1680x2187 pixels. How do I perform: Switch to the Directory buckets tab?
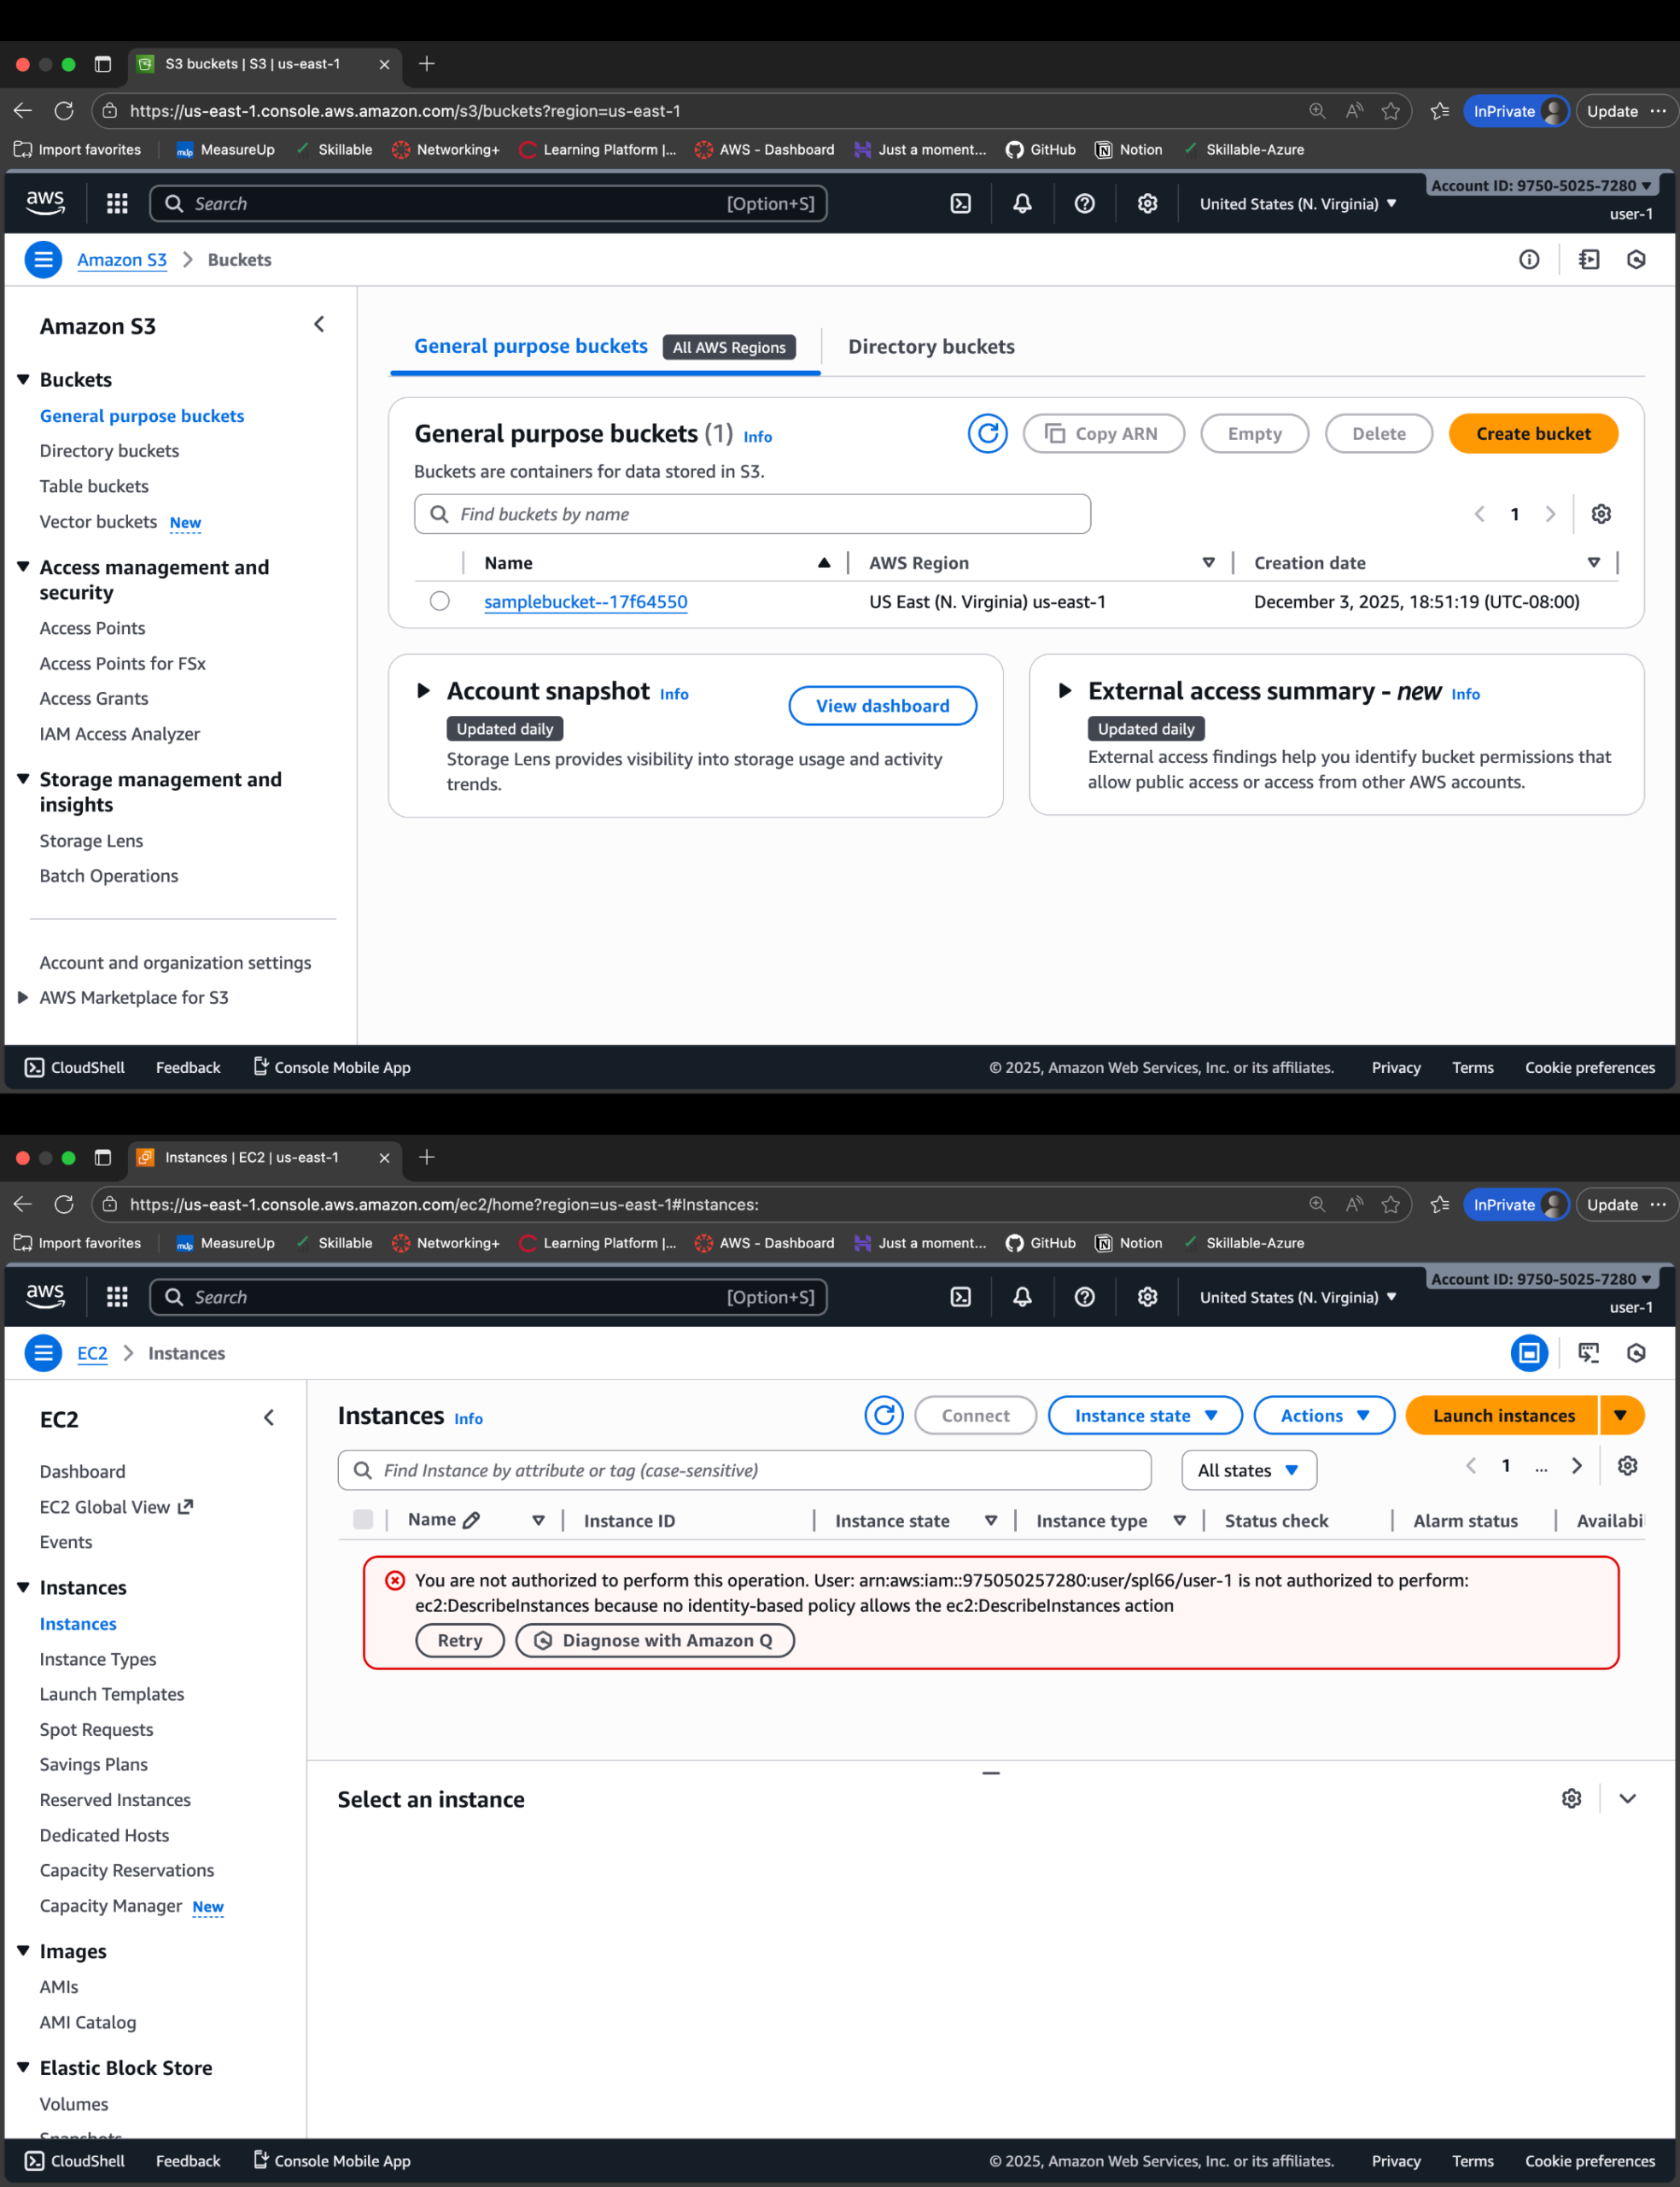pos(930,347)
